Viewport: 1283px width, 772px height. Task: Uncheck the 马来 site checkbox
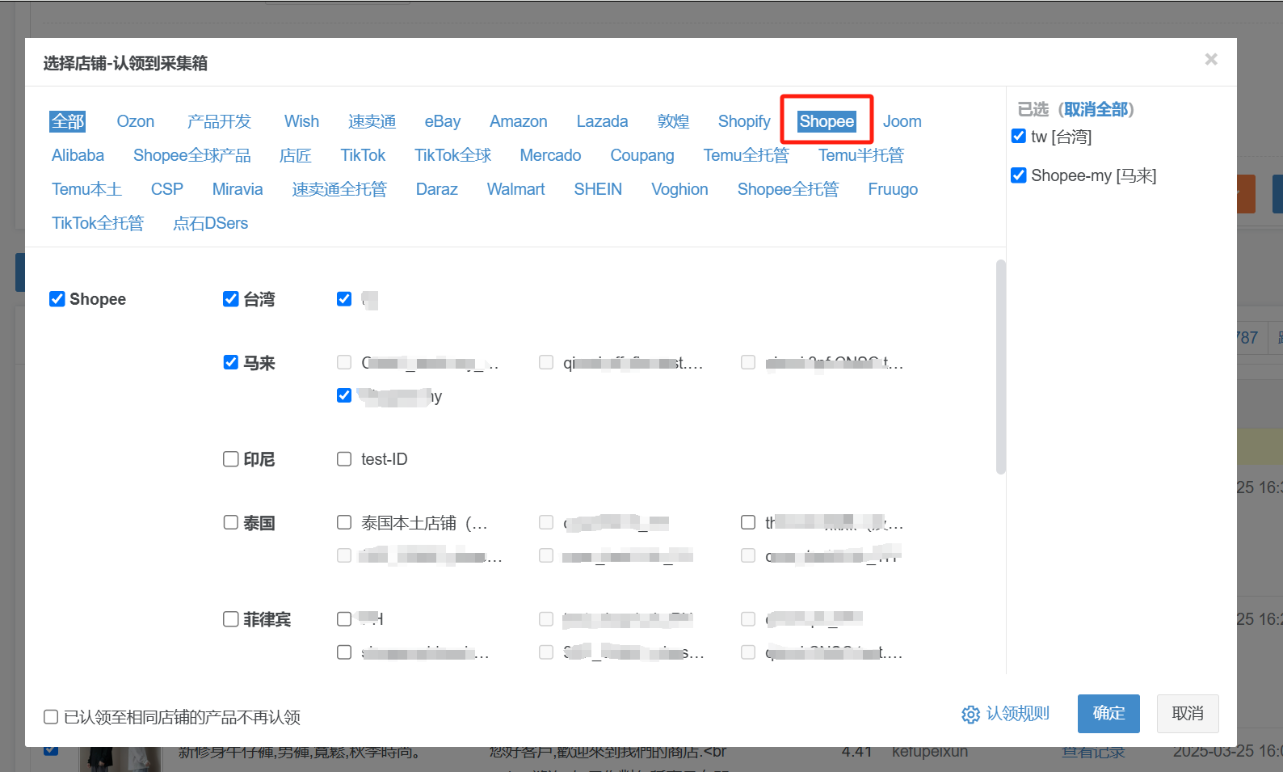click(x=231, y=362)
